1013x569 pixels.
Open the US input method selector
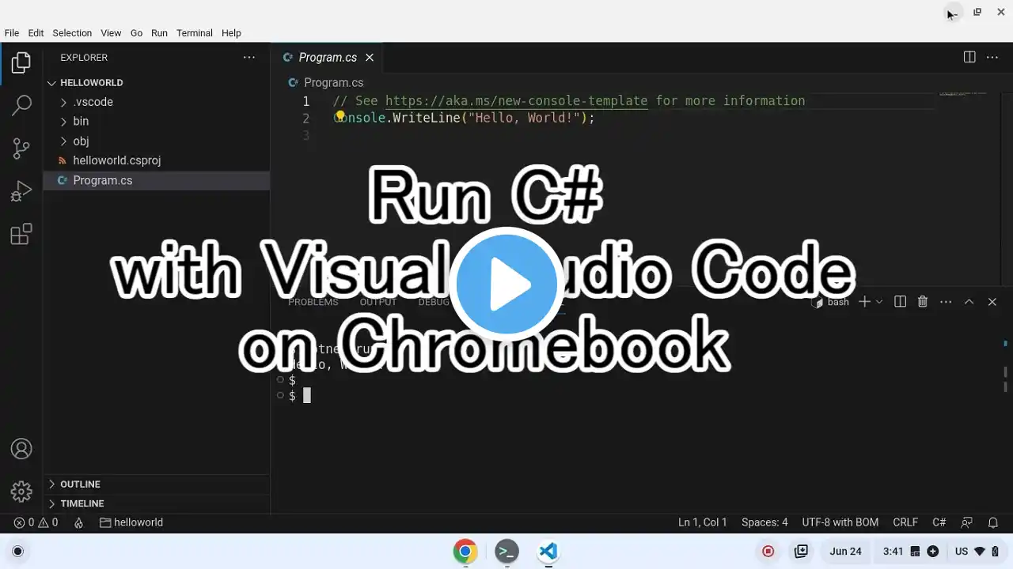point(962,552)
